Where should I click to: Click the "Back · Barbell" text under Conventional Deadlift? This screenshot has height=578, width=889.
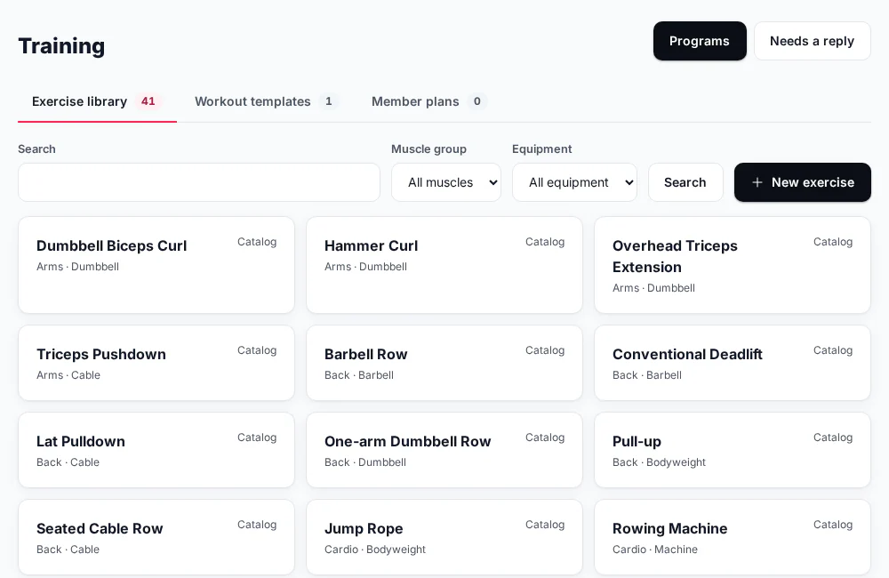point(647,375)
